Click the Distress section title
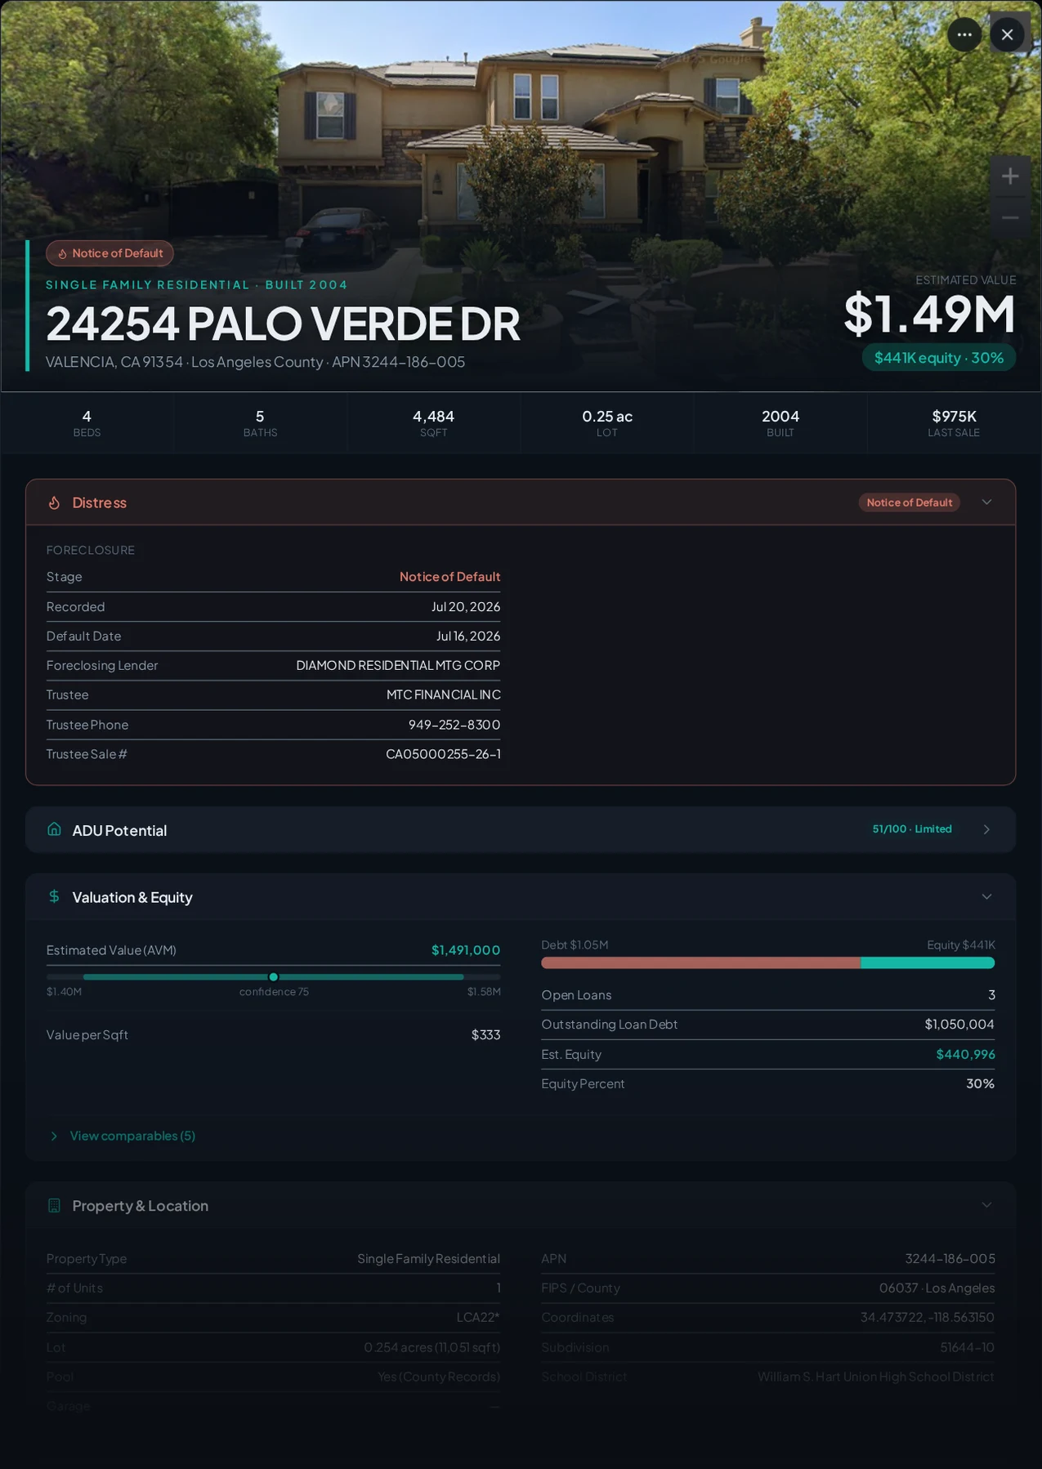 point(100,502)
